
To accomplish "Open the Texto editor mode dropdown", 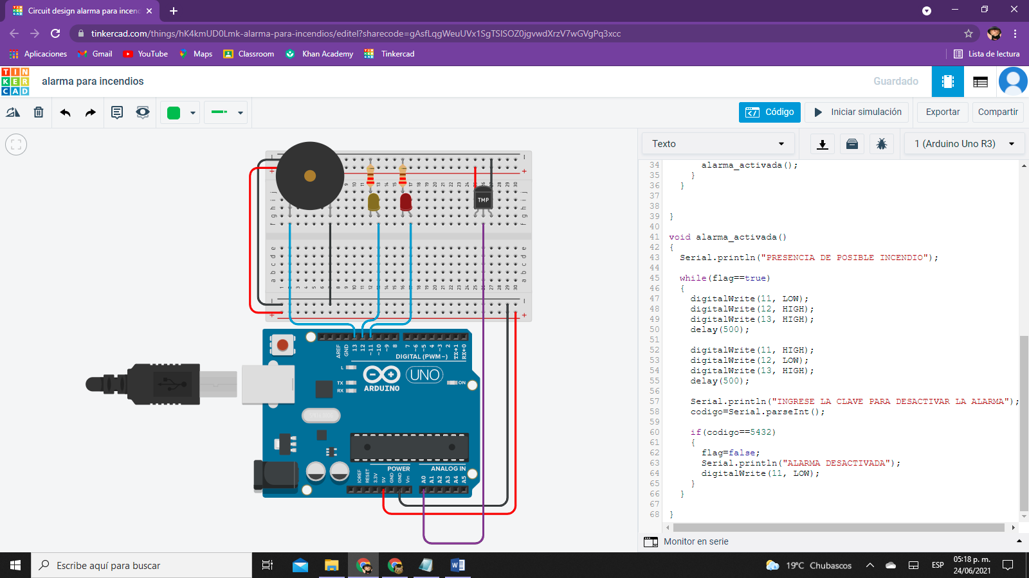I will point(718,144).
